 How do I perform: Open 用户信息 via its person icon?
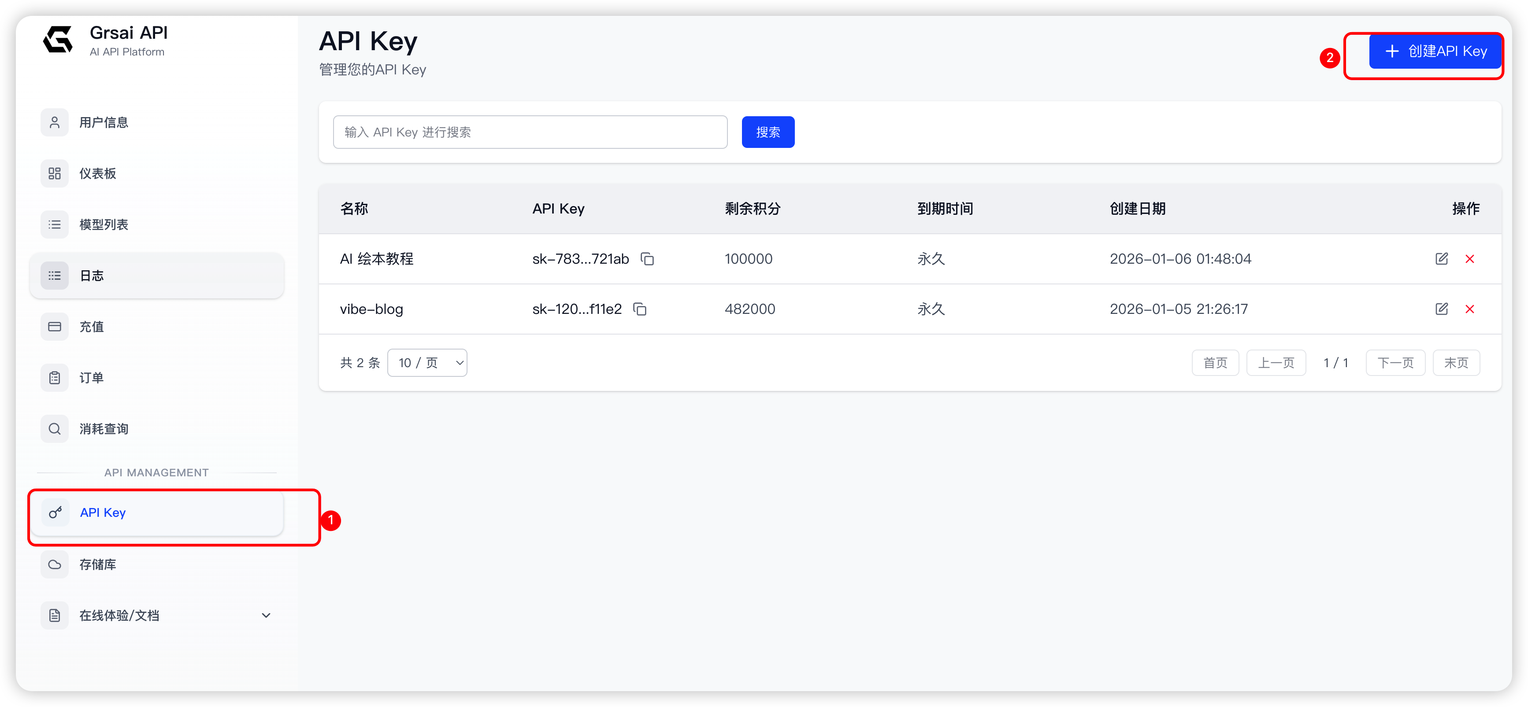tap(55, 123)
